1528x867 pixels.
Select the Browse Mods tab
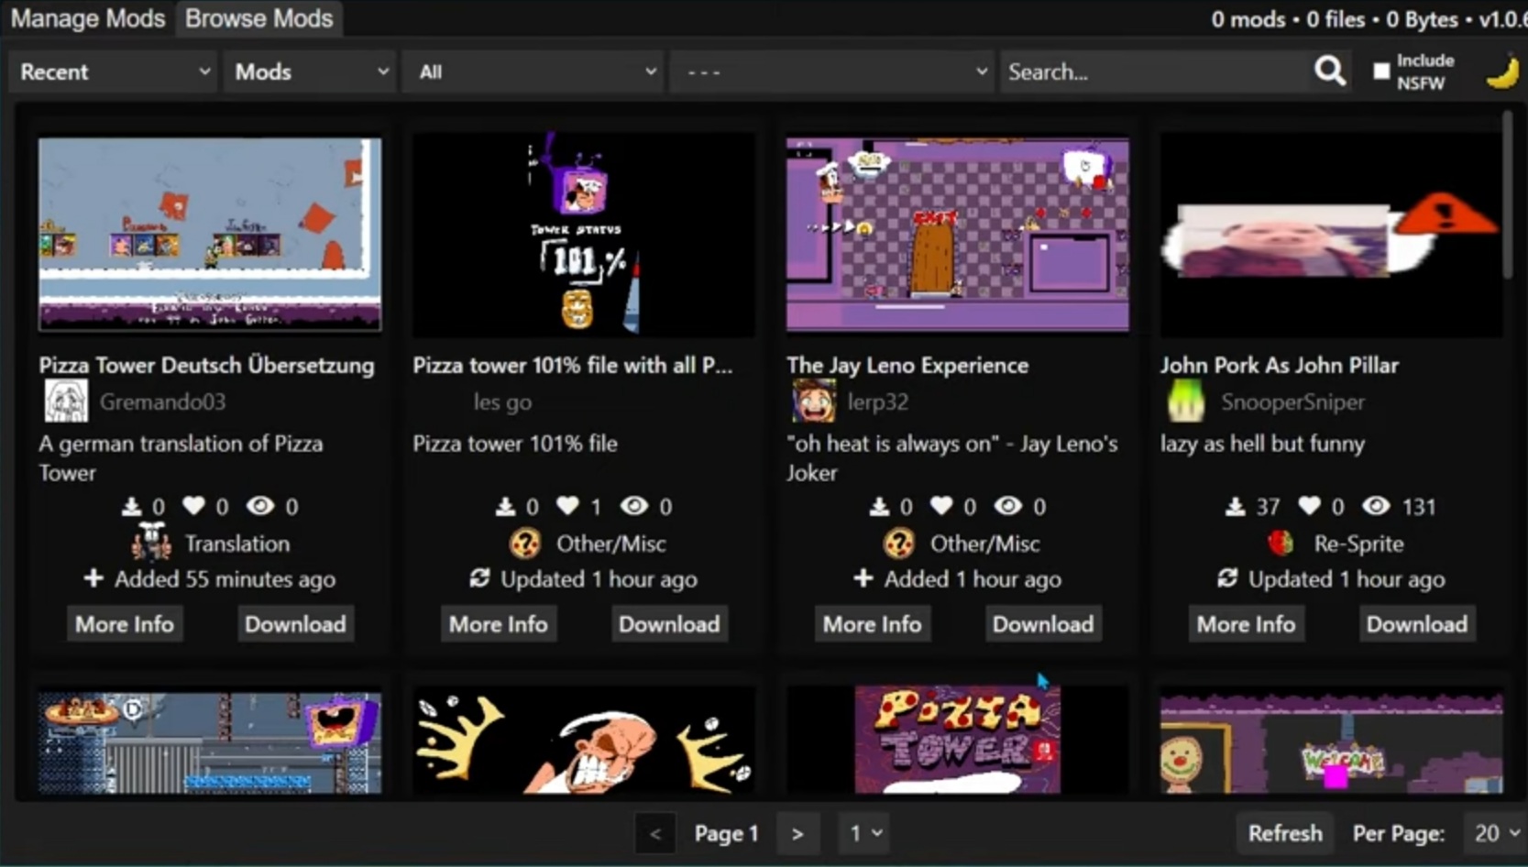click(259, 18)
